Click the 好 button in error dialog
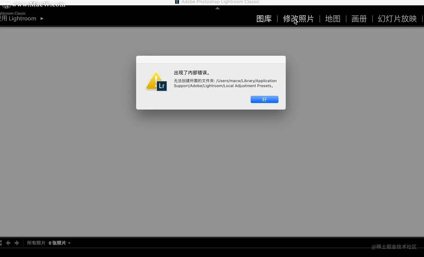Image resolution: width=424 pixels, height=257 pixels. click(264, 99)
